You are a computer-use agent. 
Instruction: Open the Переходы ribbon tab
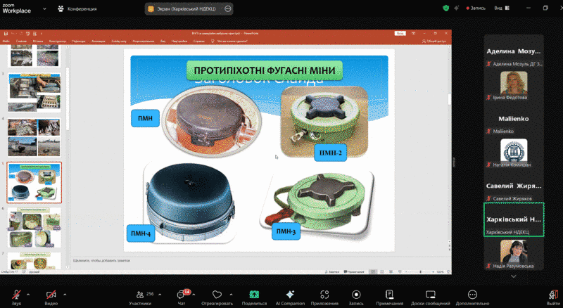click(x=79, y=41)
